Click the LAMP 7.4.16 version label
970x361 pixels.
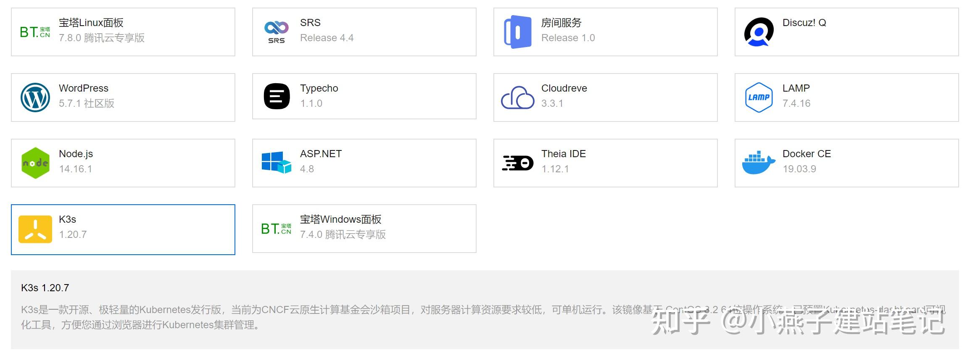[x=796, y=103]
